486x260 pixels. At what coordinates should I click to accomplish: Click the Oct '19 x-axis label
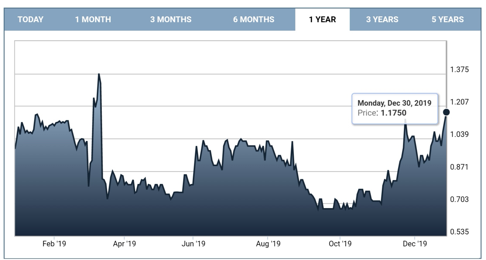point(340,244)
